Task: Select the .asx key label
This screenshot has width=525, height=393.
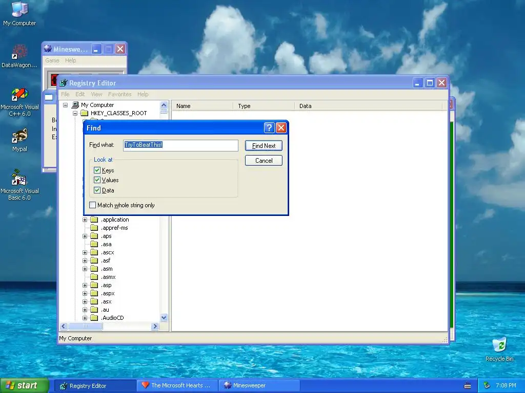Action: click(x=106, y=301)
